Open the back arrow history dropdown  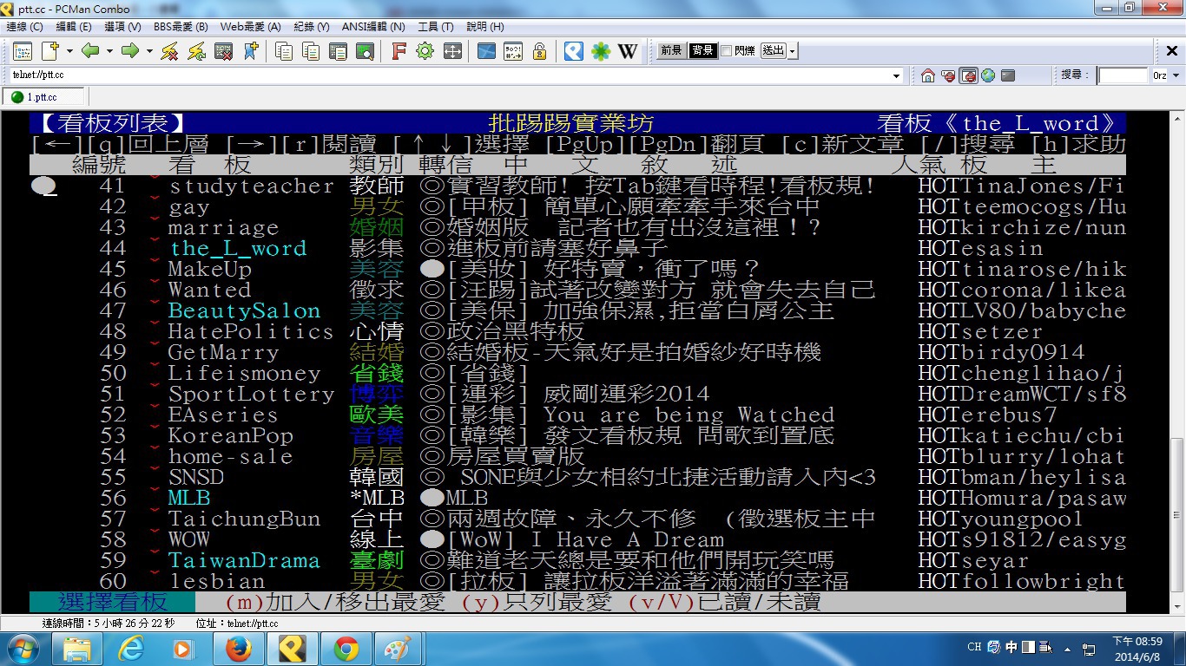pyautogui.click(x=109, y=51)
